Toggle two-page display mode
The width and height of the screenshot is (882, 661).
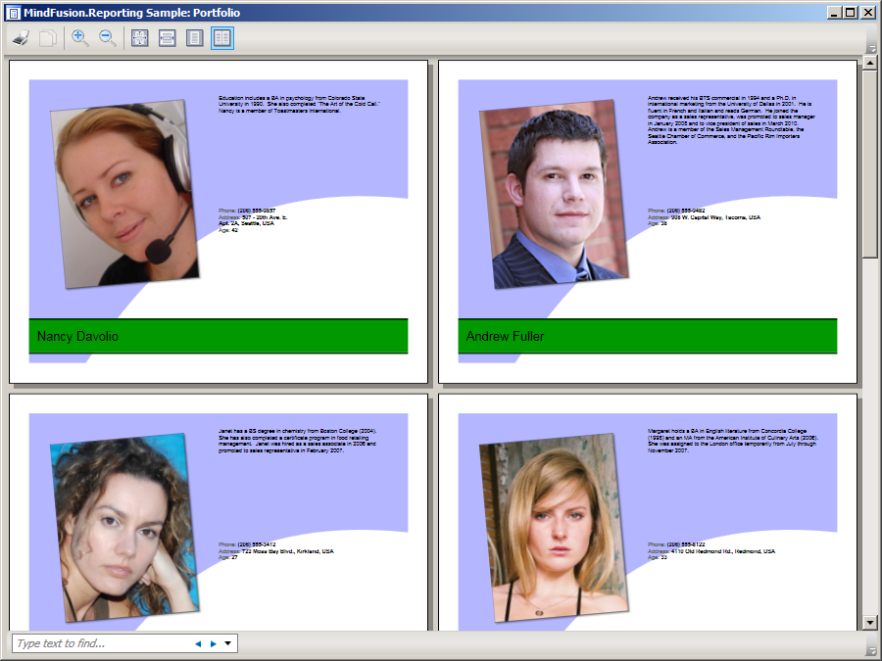click(x=222, y=38)
